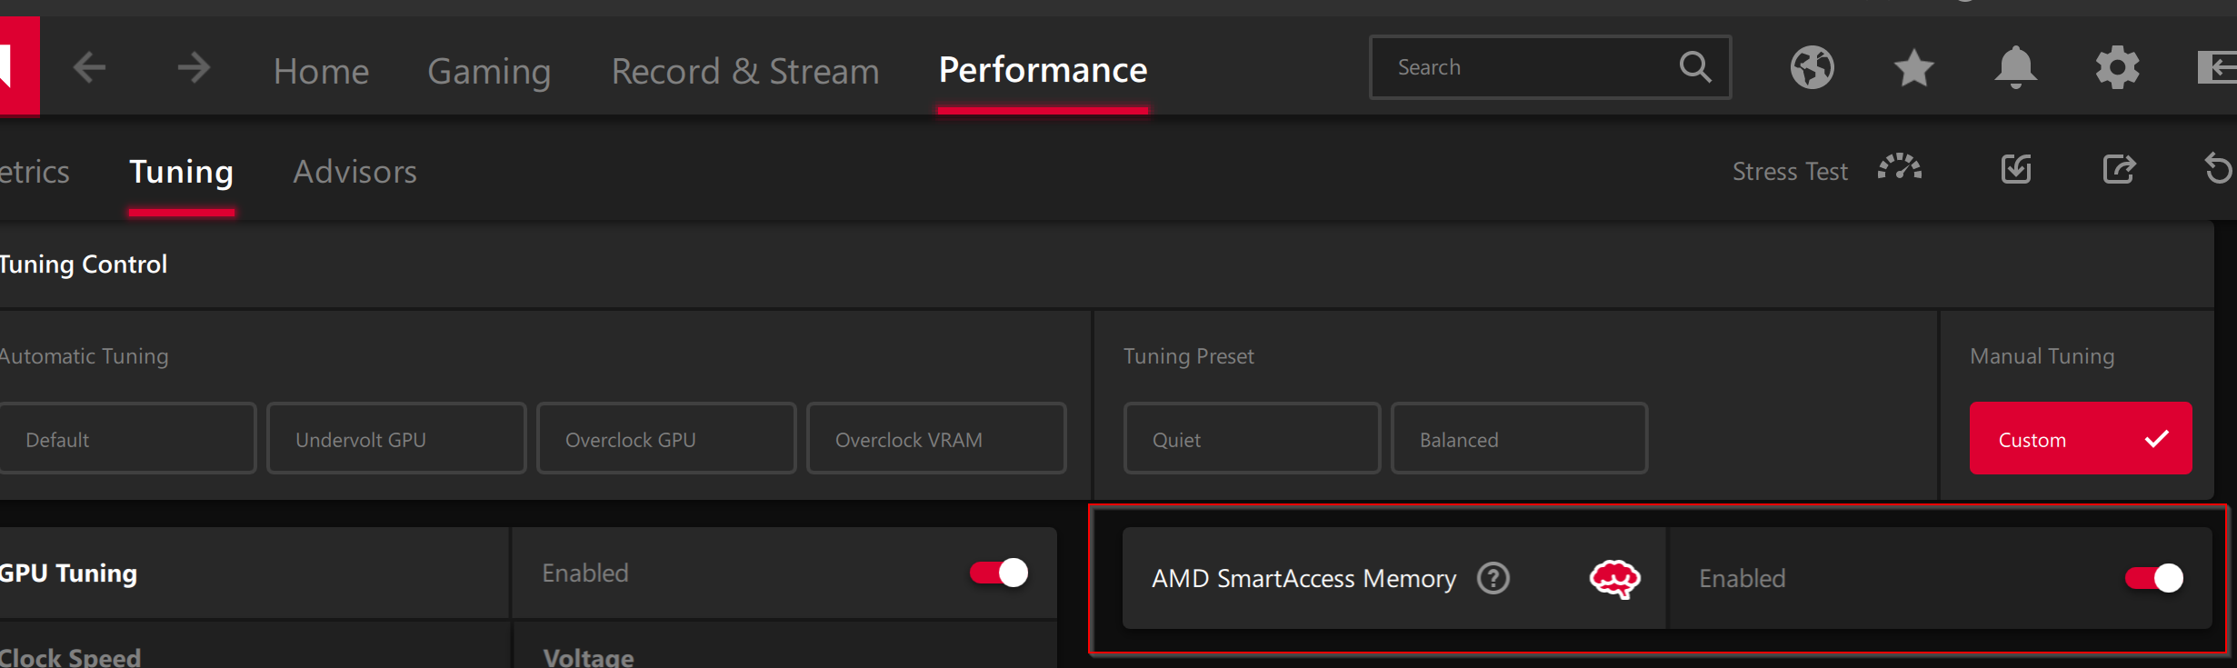
Task: Click the forward arrow navigation icon
Action: tap(193, 67)
